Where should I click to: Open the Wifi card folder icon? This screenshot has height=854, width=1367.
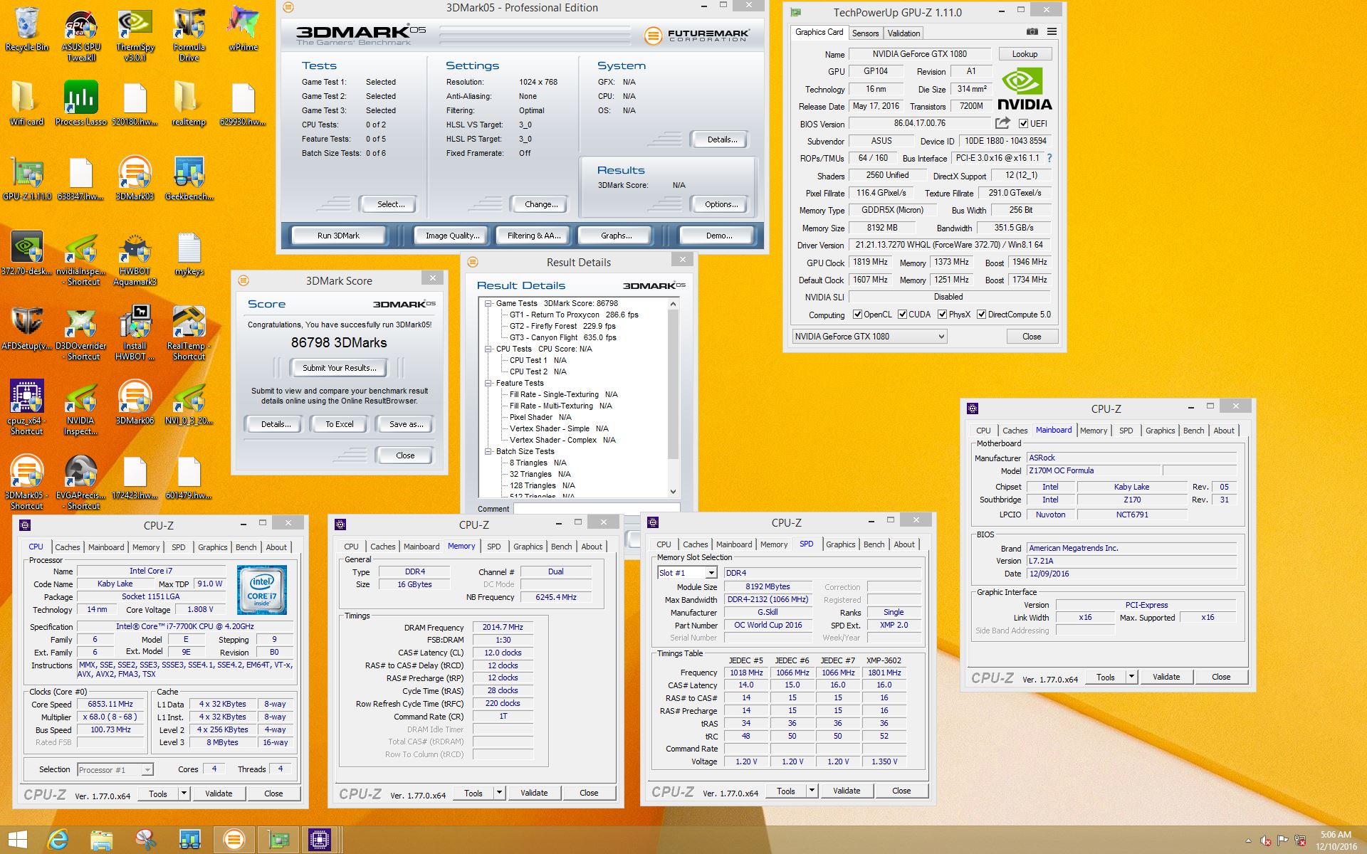tap(26, 104)
